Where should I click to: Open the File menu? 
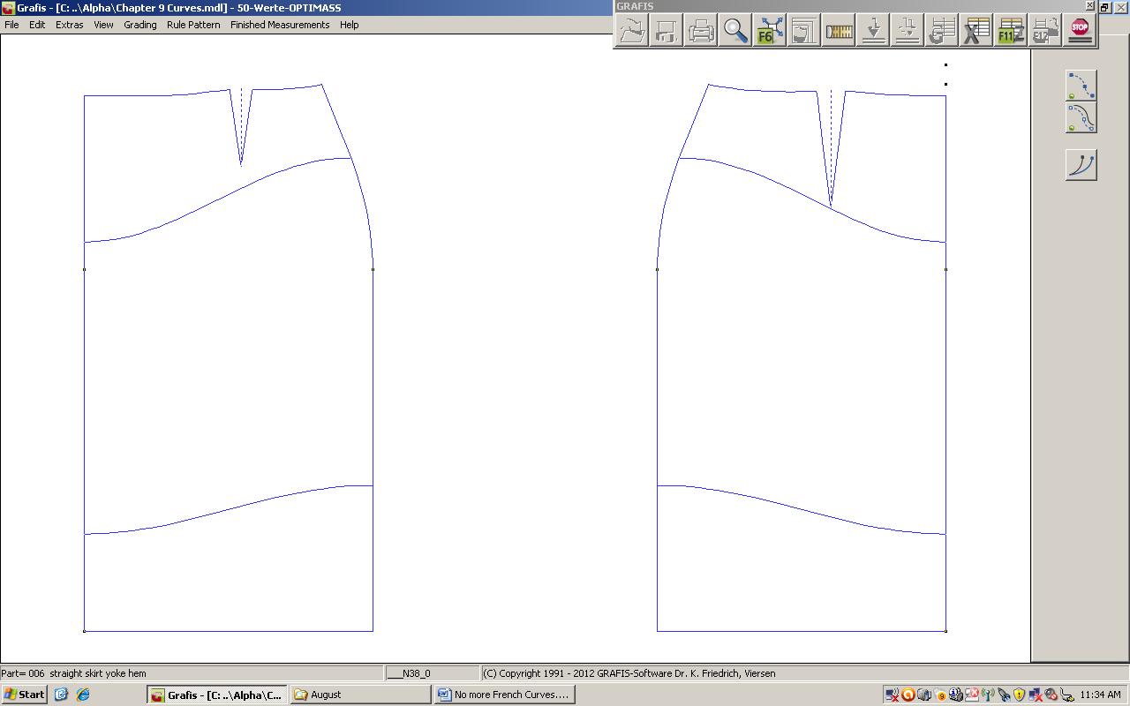pyautogui.click(x=11, y=25)
